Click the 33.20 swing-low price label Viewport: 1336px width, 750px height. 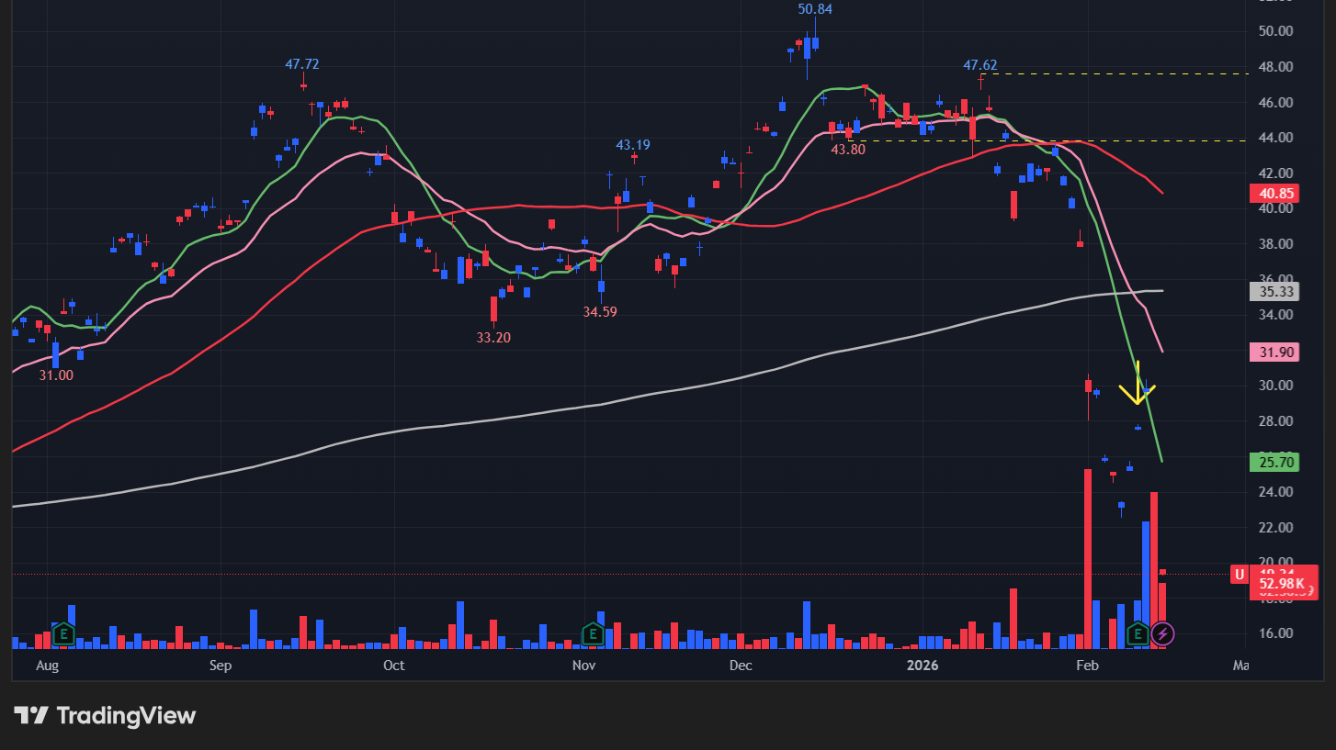click(x=493, y=338)
